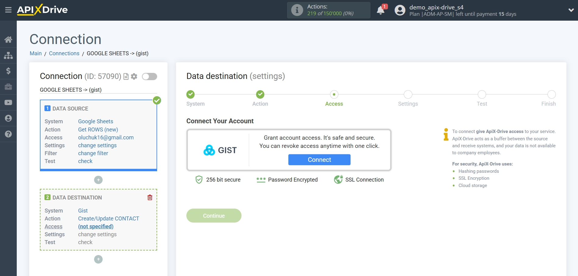Click the info icon in the Actions counter
578x276 pixels.
297,10
